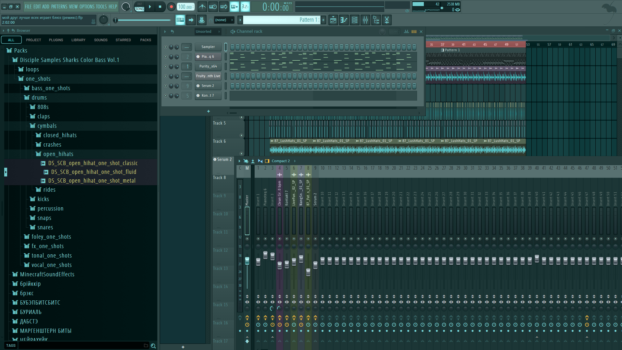Image resolution: width=622 pixels, height=350 pixels.
Task: Toggle PAT/SONG mode switch
Action: pos(140,6)
